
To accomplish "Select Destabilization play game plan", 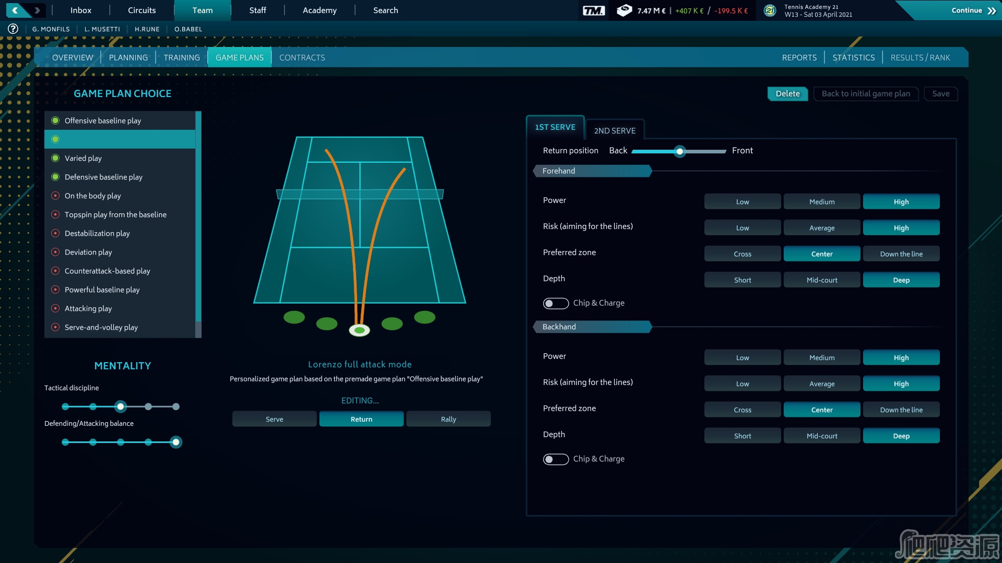I will [120, 233].
